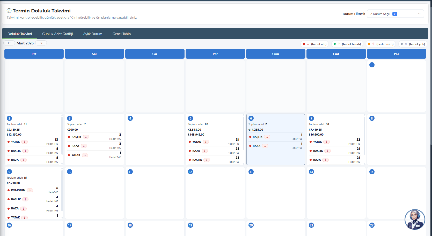Click the highlighted day 6 cell

point(275,155)
